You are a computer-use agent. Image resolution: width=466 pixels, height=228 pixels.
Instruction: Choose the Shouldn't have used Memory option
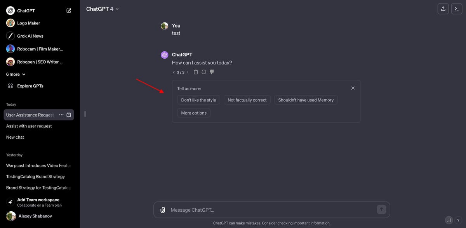306,100
